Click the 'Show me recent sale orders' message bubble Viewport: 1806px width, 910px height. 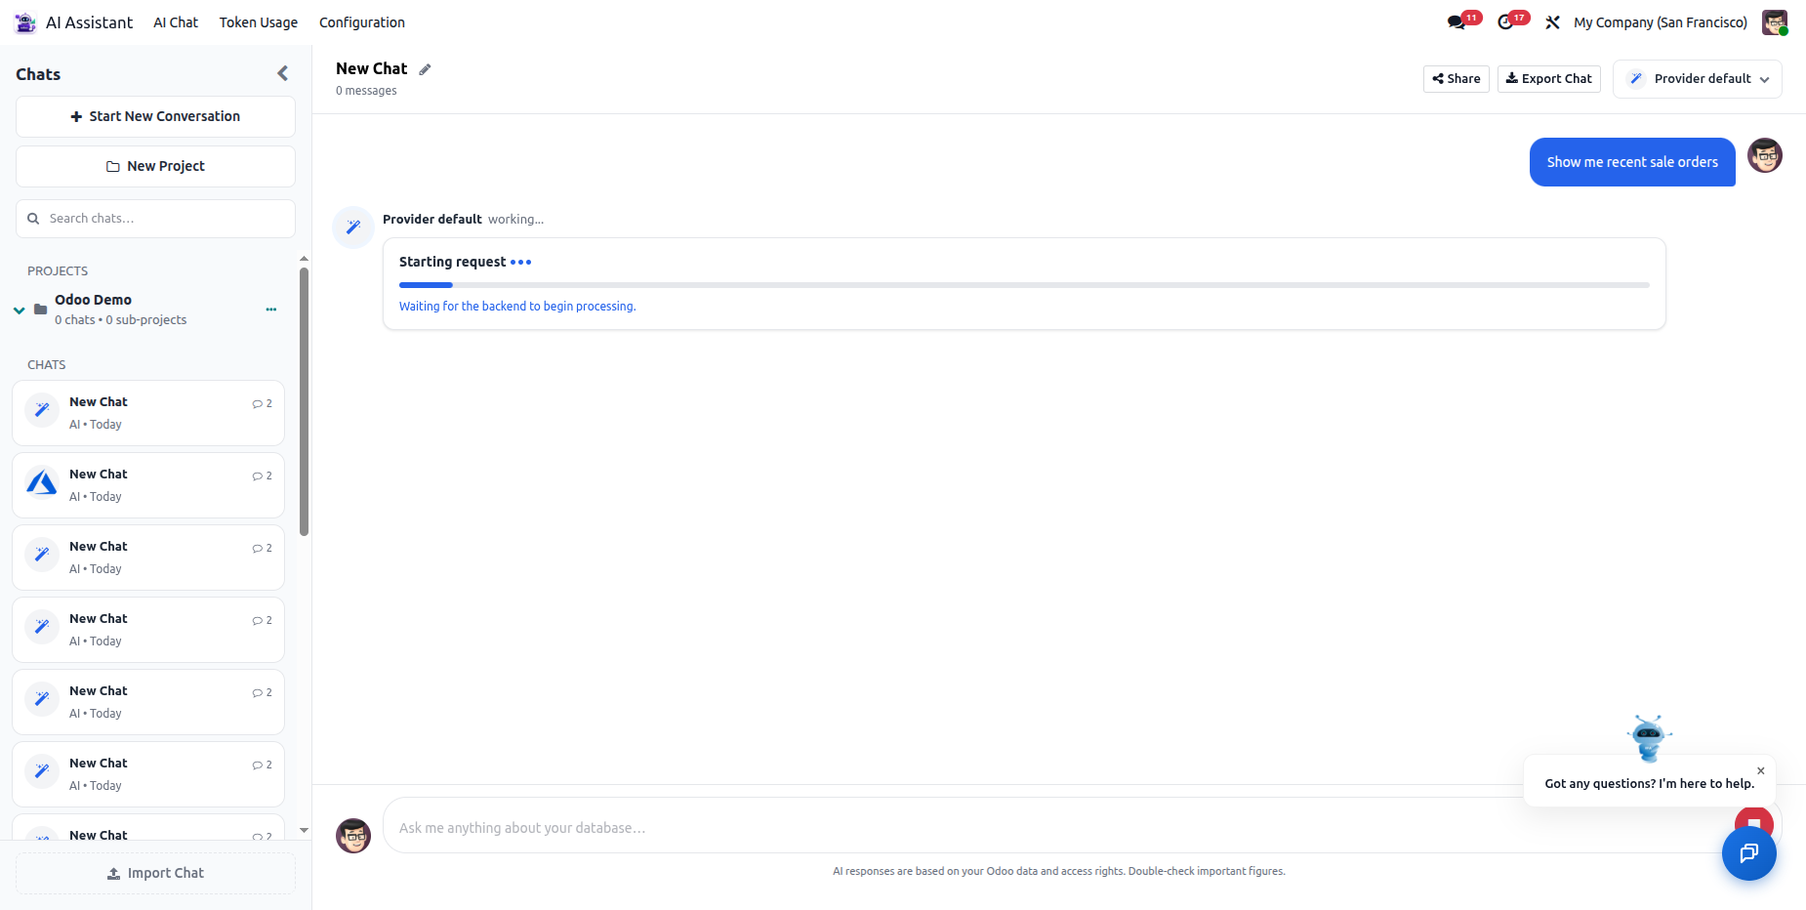click(1632, 162)
